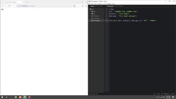Switch to Atom via taskbar icon

click(x=25, y=97)
